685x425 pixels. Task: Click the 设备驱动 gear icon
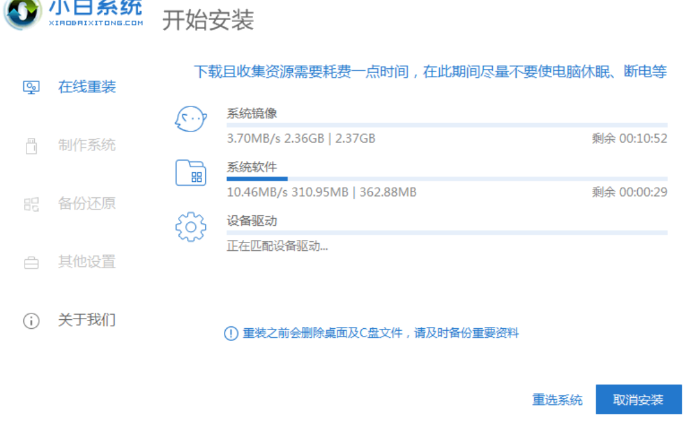tap(191, 227)
